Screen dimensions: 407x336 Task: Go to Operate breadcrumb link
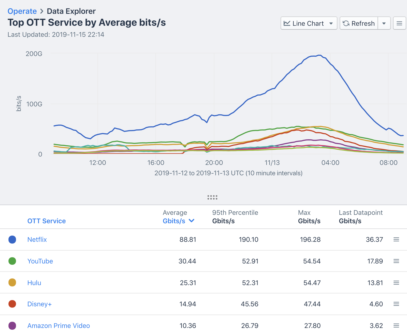click(22, 11)
